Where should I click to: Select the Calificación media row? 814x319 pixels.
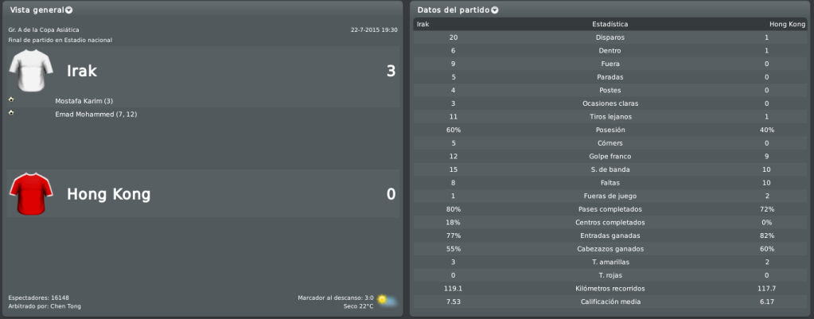(x=610, y=301)
